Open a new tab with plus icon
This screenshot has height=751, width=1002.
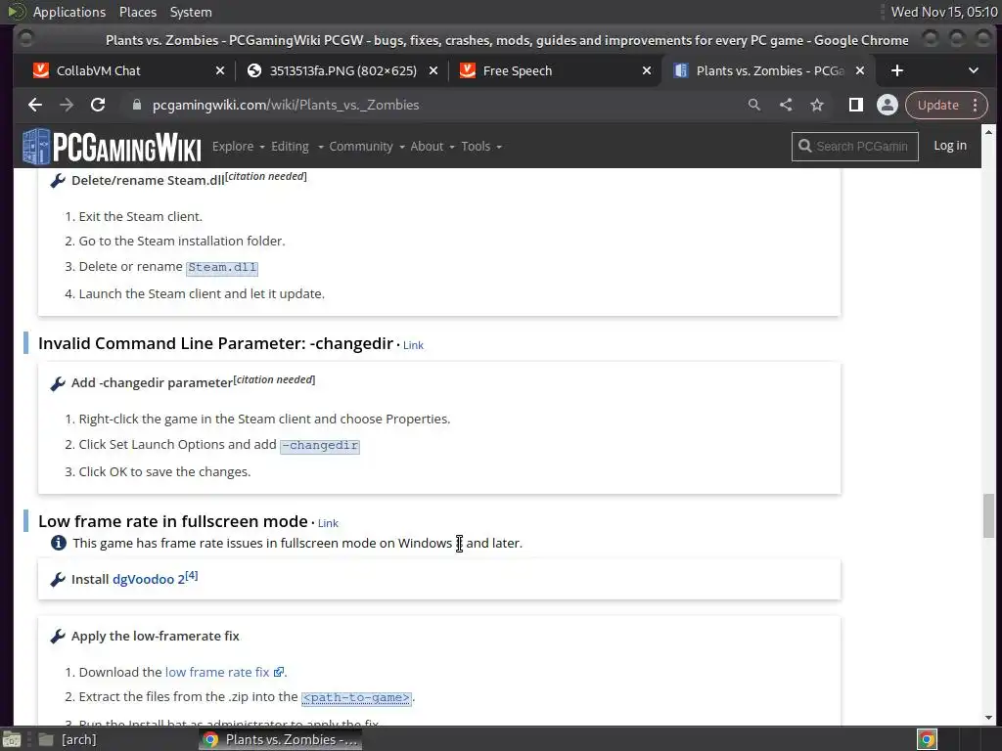(897, 70)
